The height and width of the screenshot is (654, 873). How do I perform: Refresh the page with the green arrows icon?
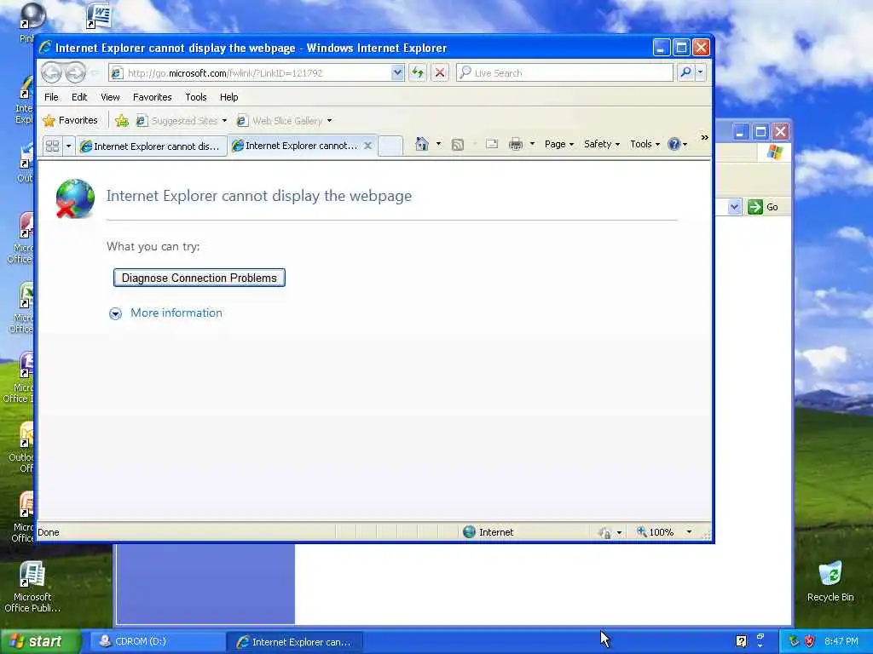tap(418, 72)
